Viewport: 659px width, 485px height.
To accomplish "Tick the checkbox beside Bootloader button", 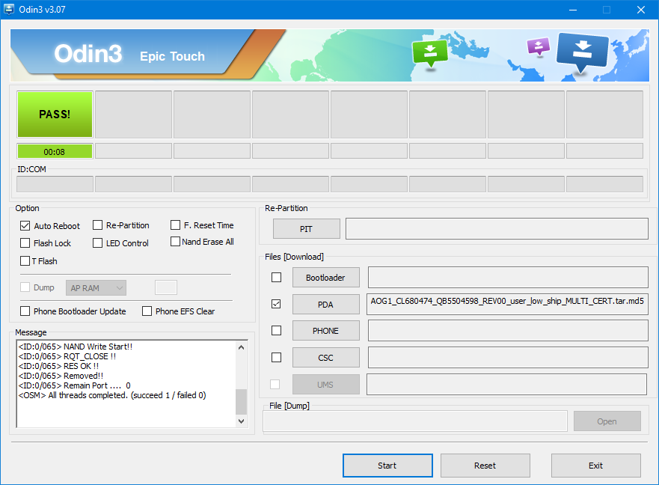I will coord(276,277).
